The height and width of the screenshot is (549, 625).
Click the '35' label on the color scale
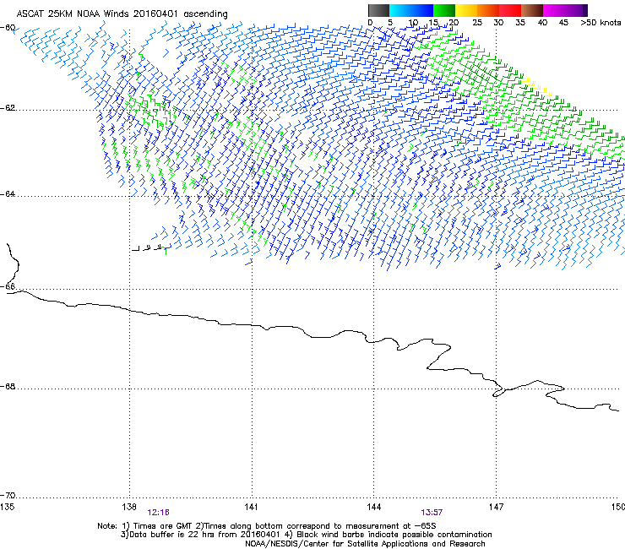tap(520, 23)
